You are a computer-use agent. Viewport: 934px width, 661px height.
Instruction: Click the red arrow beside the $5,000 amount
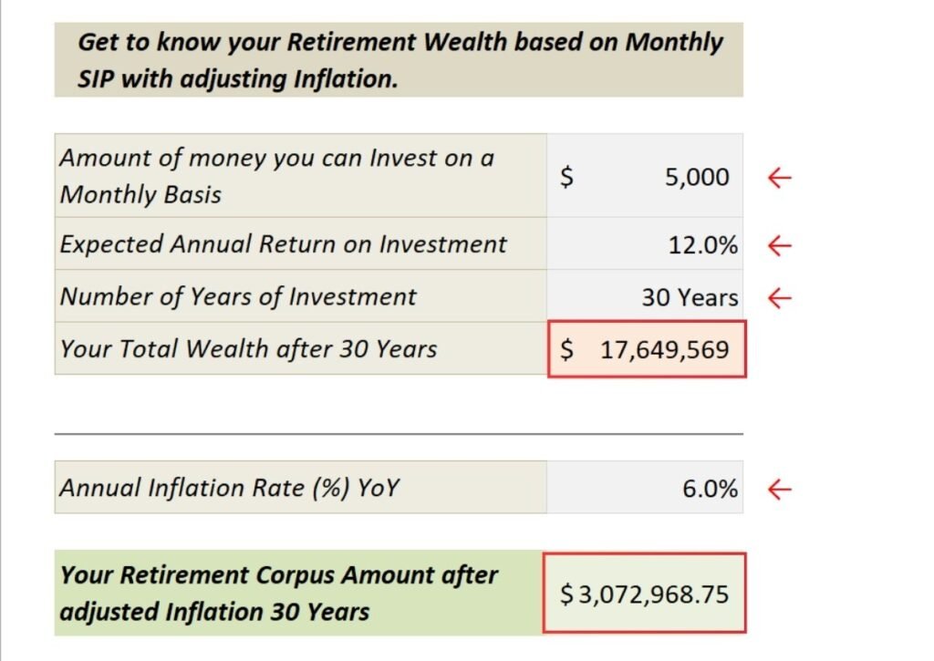[779, 177]
